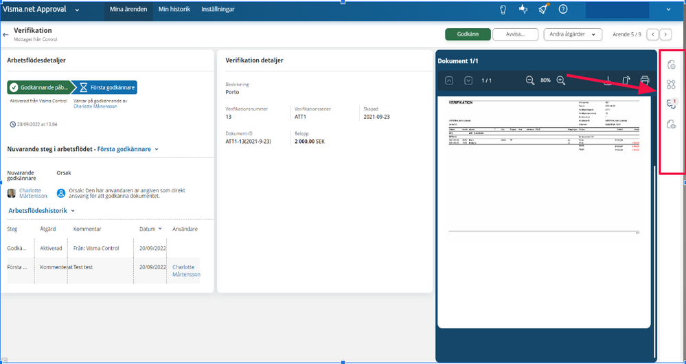Click the back arrow beside Verifikation
The image size is (686, 364).
[5, 34]
